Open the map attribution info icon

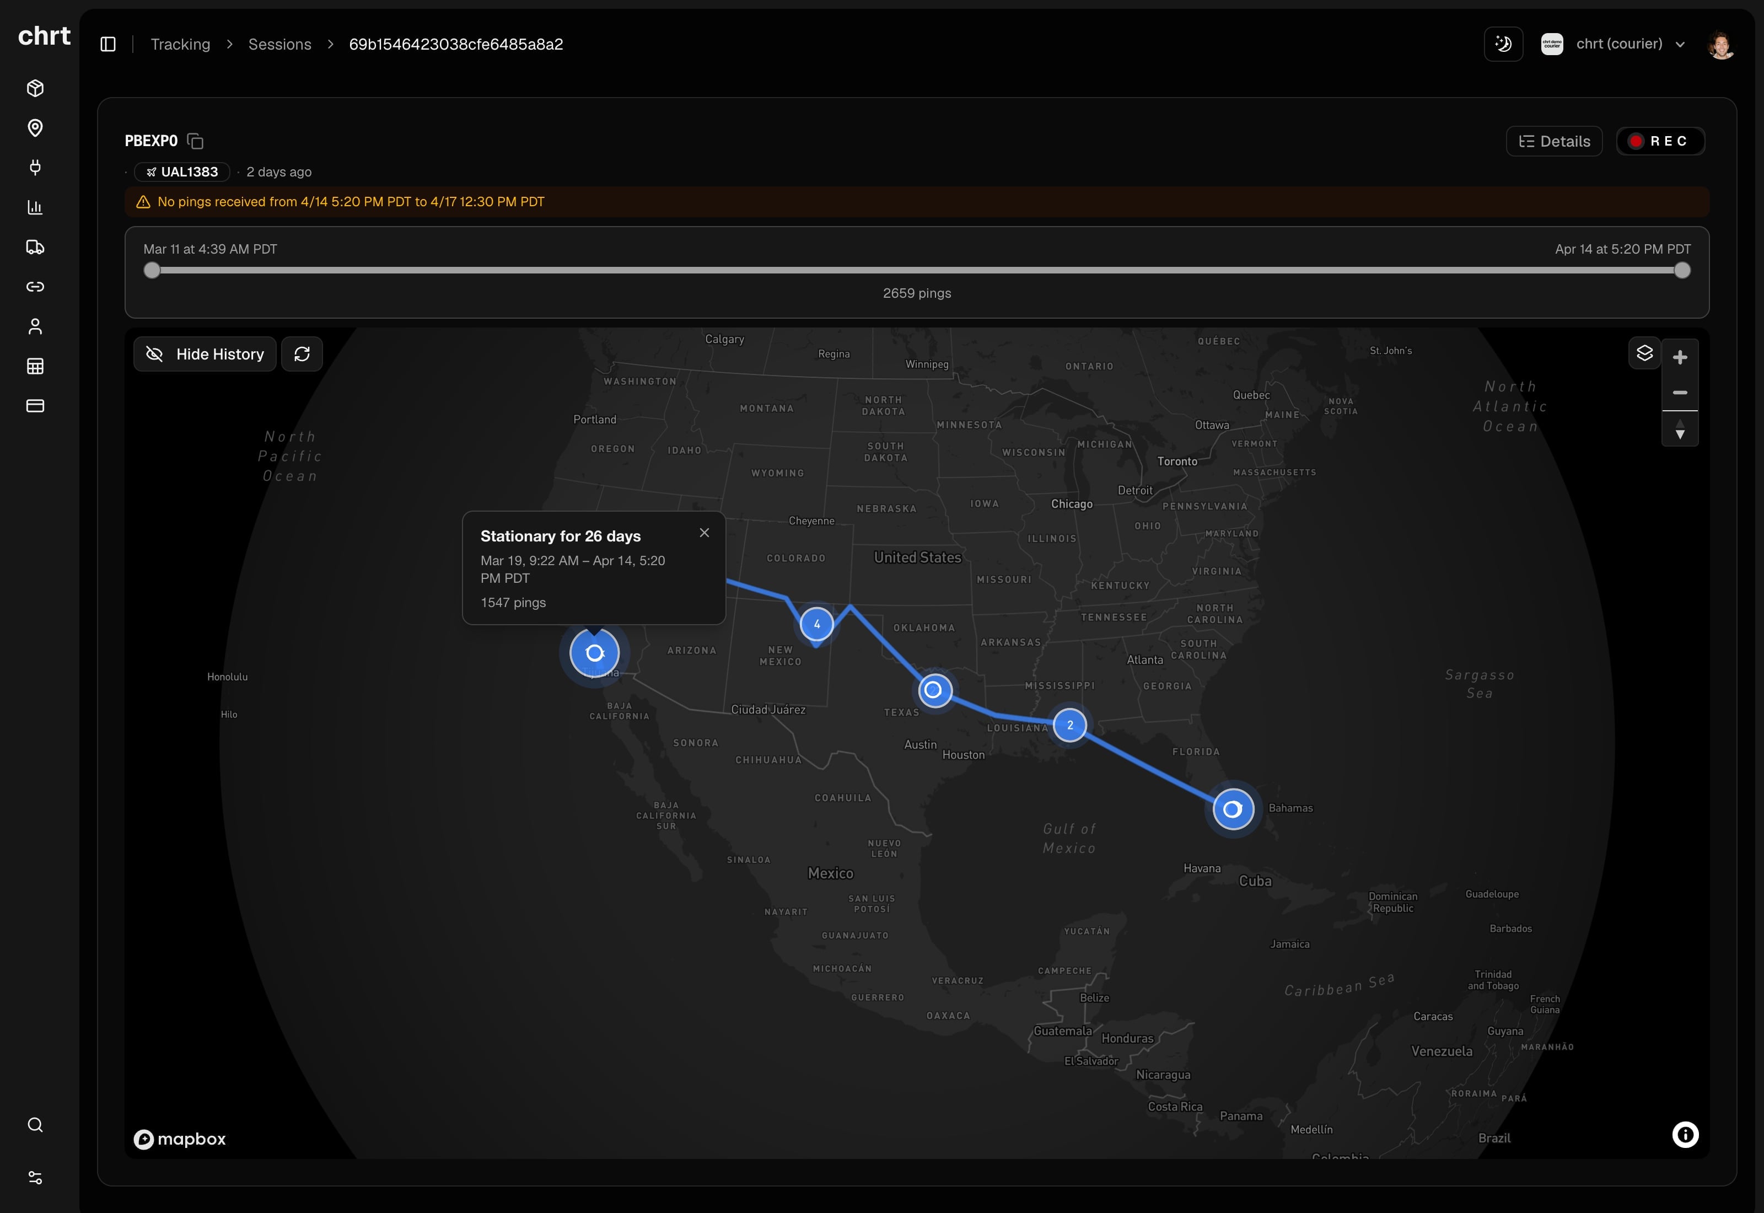pos(1685,1135)
